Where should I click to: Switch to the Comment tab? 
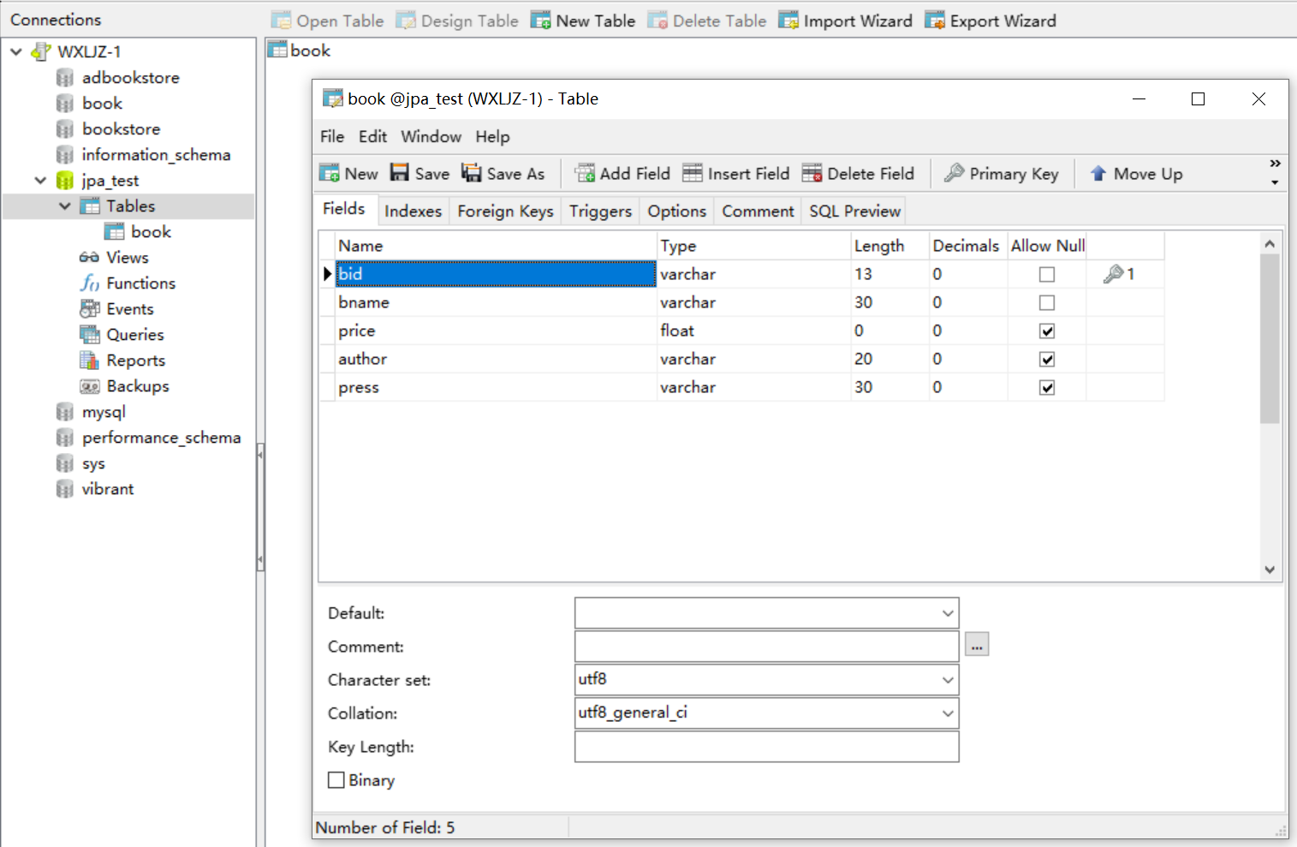758,212
